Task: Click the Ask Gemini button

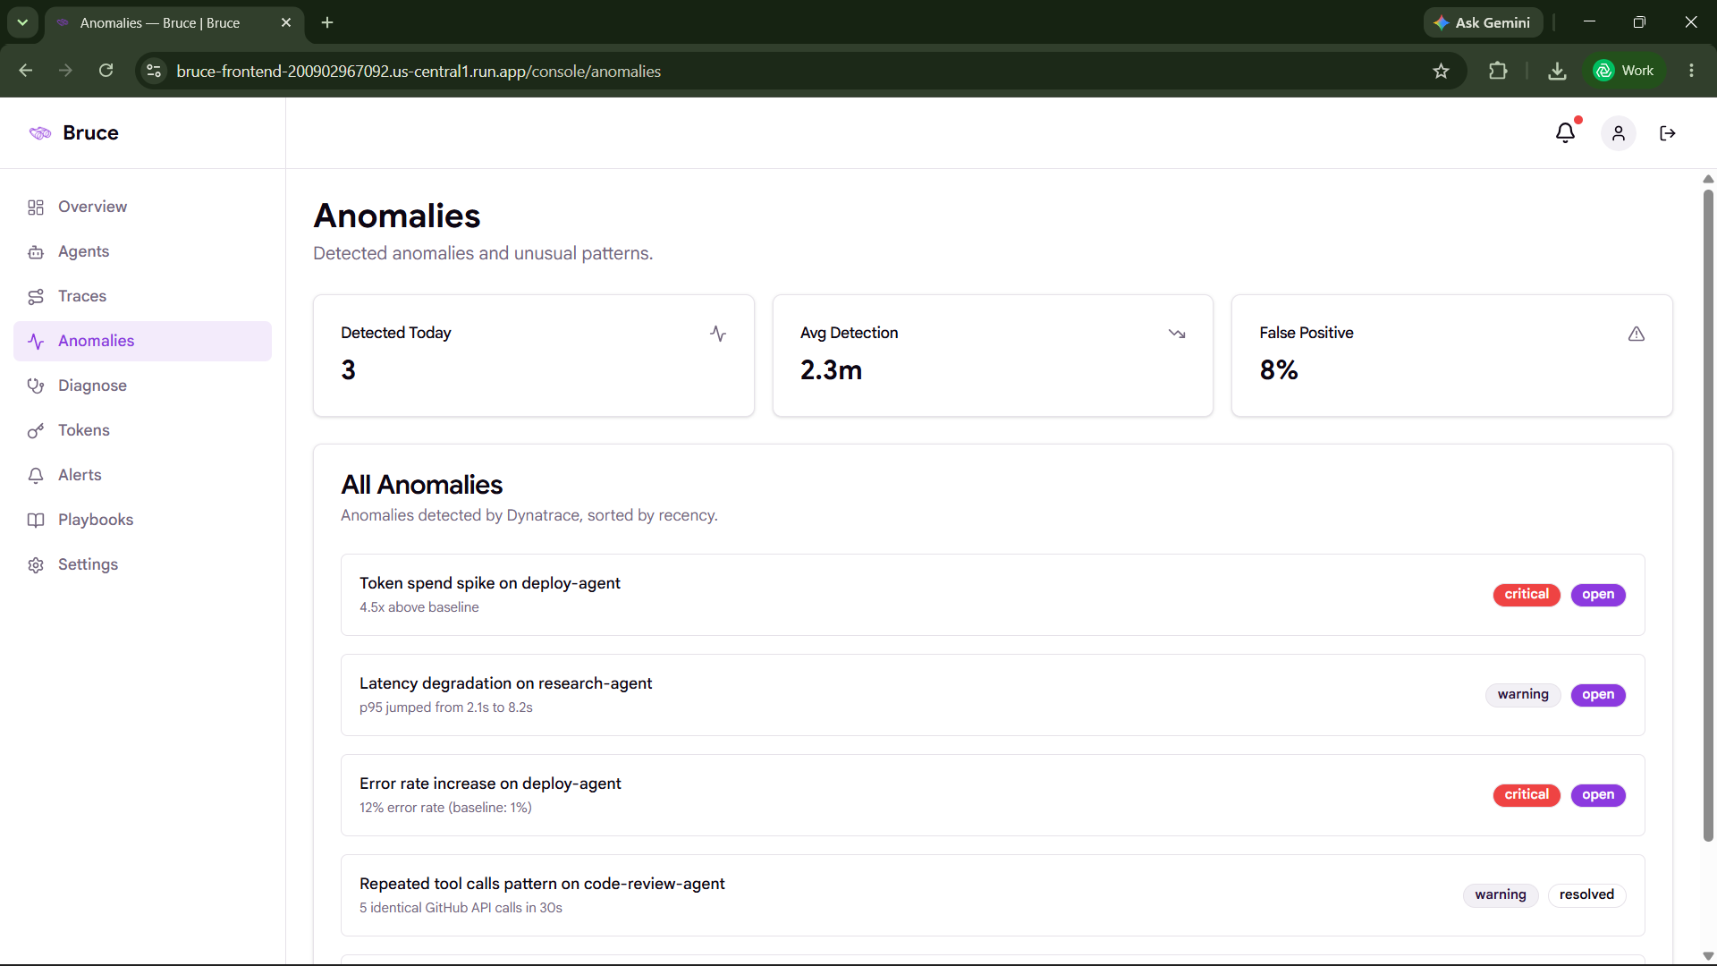Action: pyautogui.click(x=1483, y=22)
